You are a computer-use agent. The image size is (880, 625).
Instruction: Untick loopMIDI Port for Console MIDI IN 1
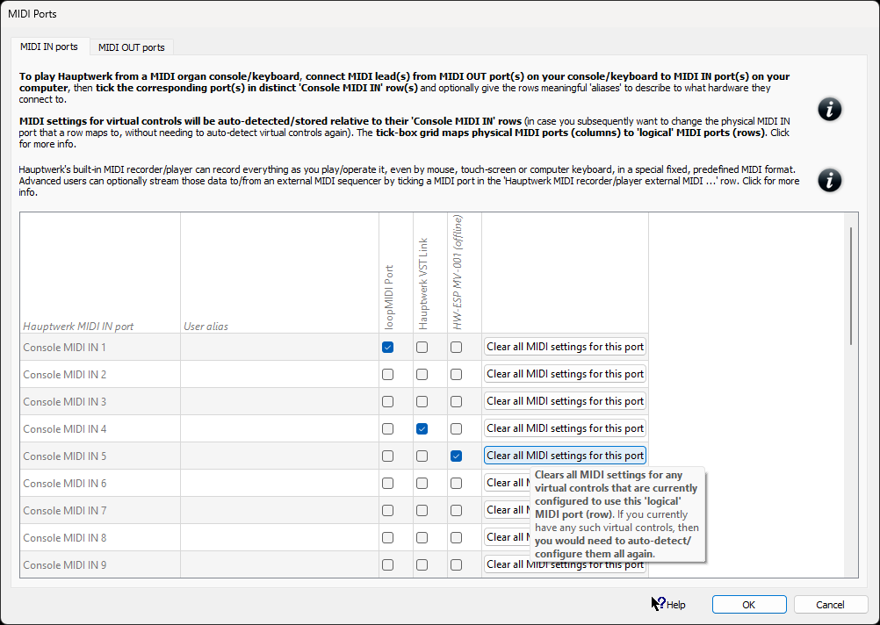387,348
